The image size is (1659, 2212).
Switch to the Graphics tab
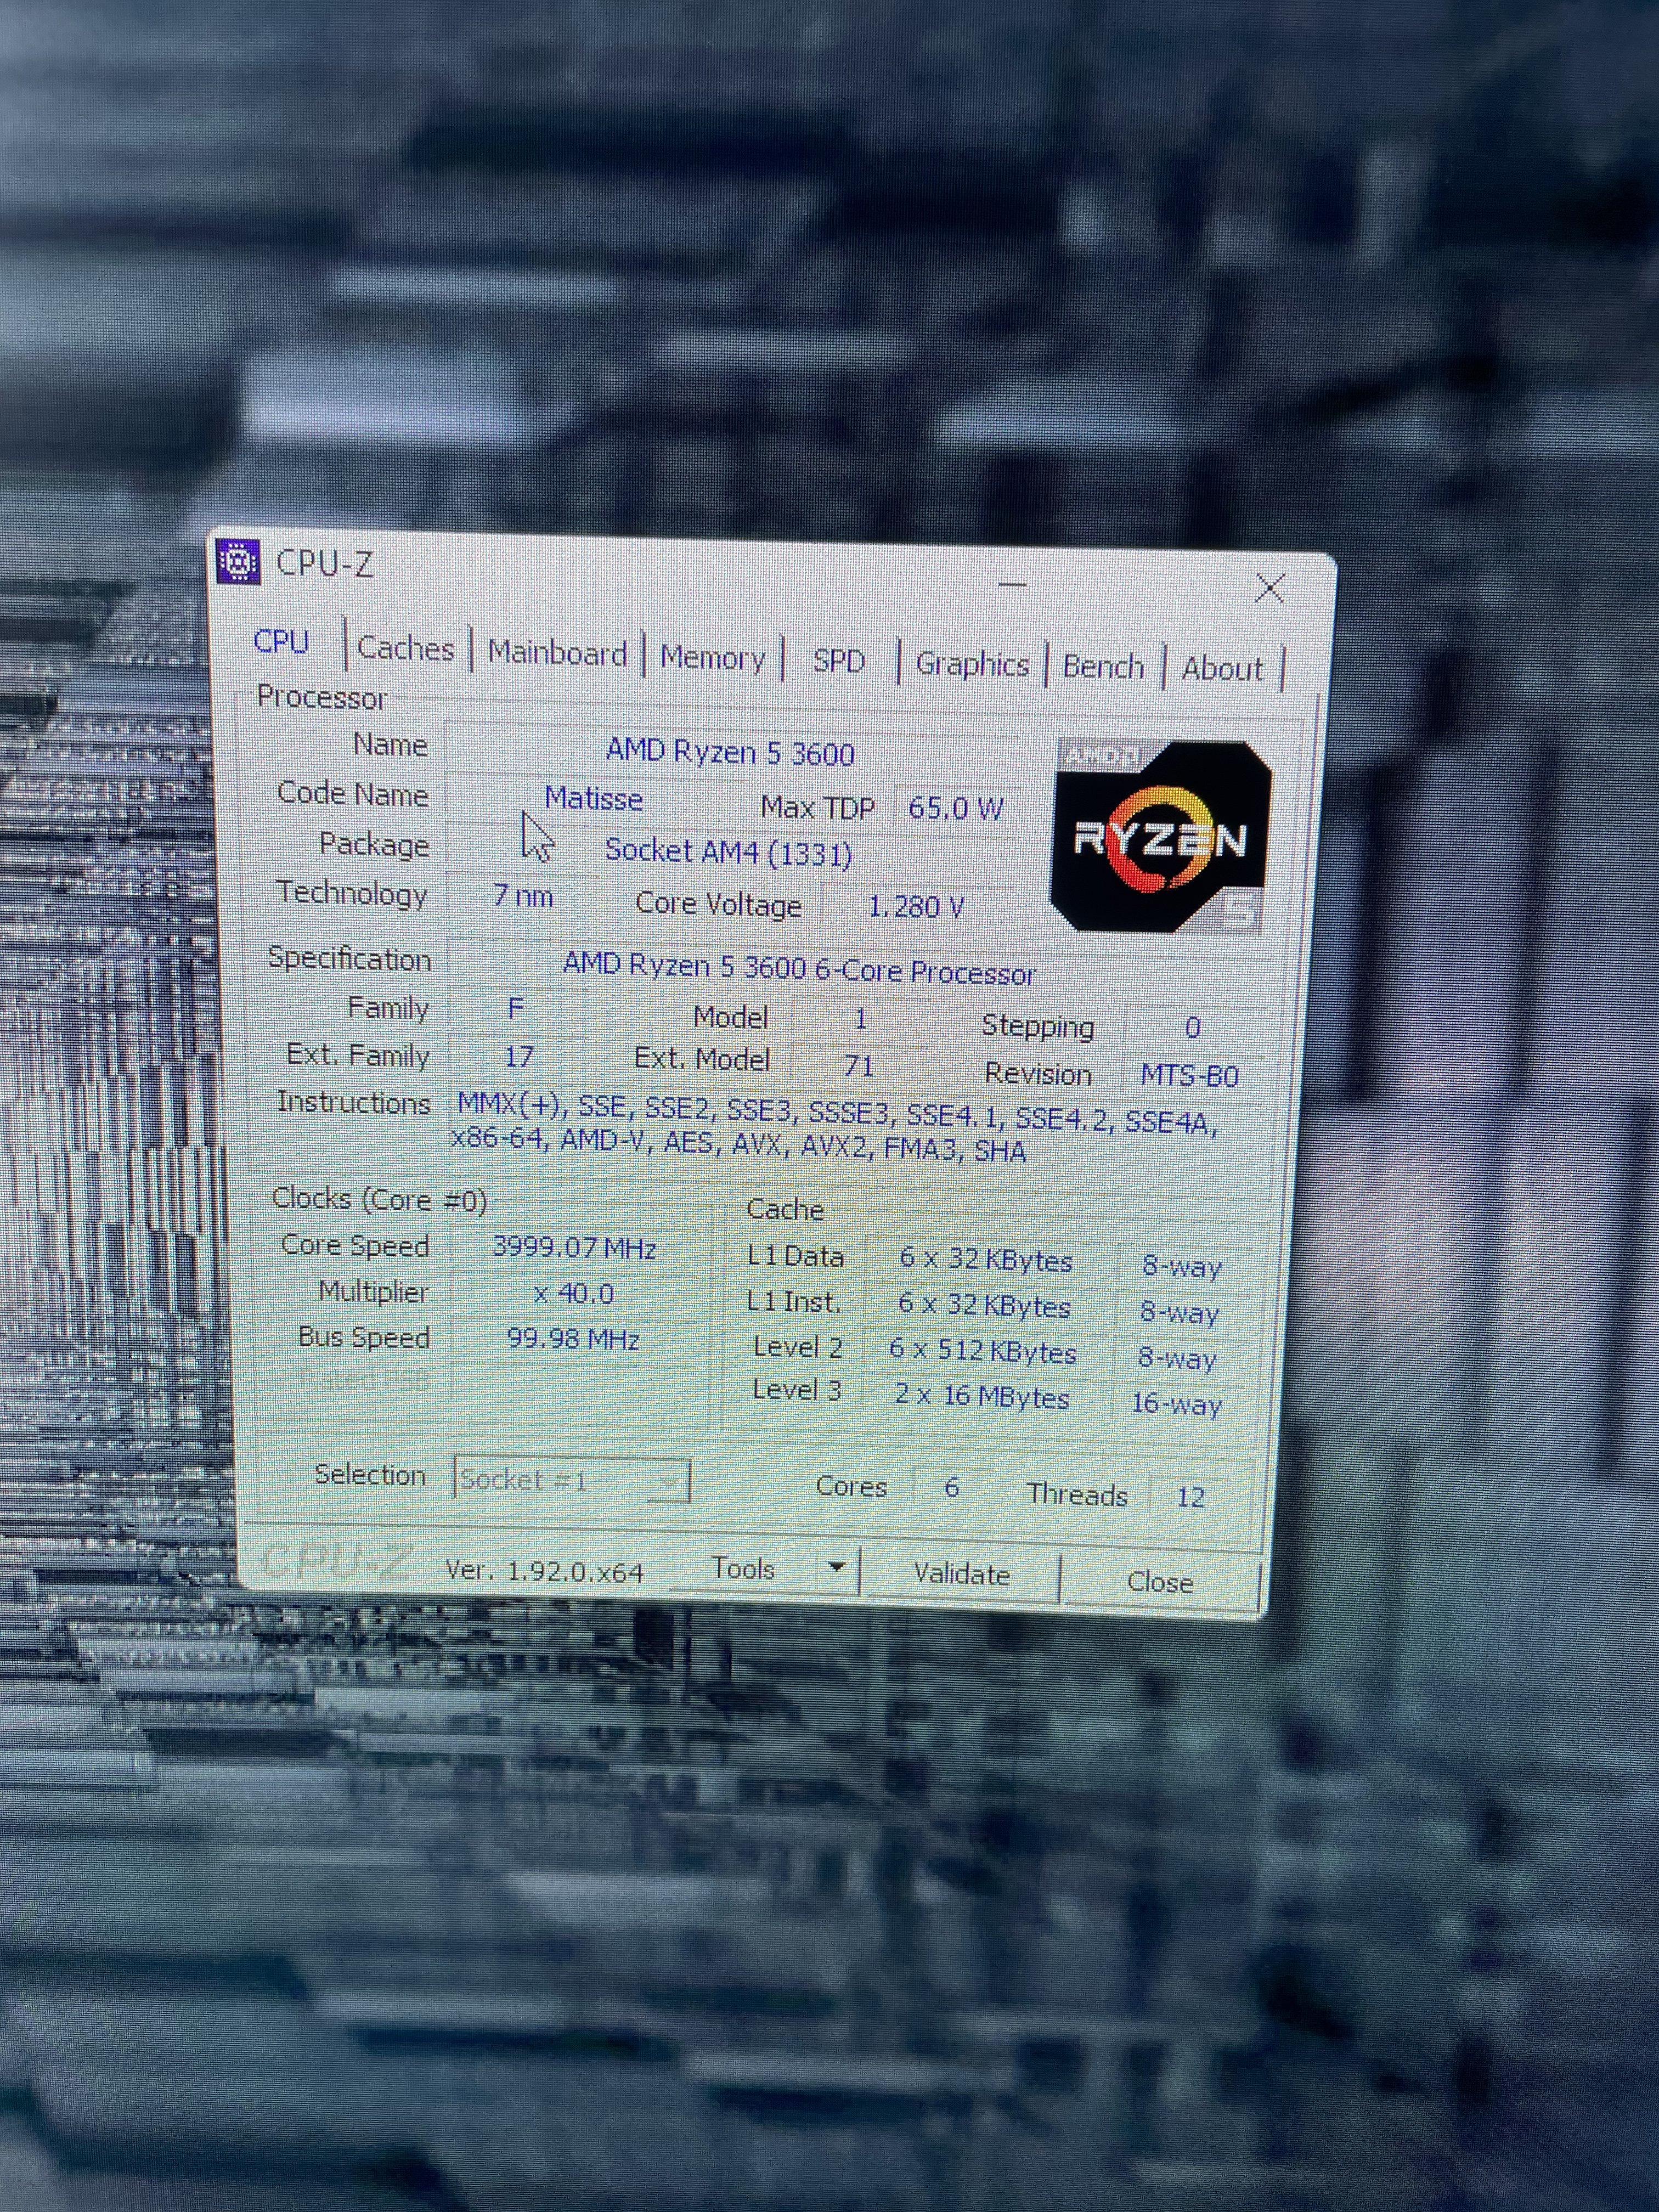[x=972, y=664]
